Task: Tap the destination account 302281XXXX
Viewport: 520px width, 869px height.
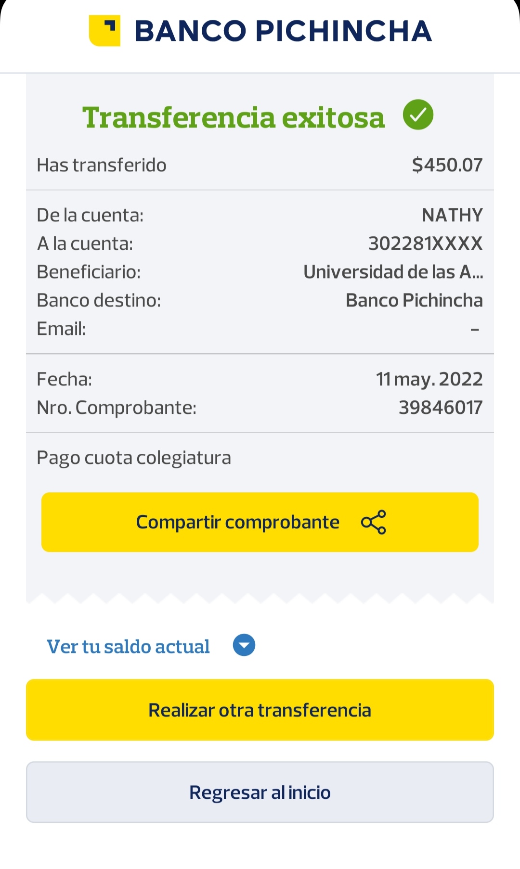Action: [x=425, y=243]
